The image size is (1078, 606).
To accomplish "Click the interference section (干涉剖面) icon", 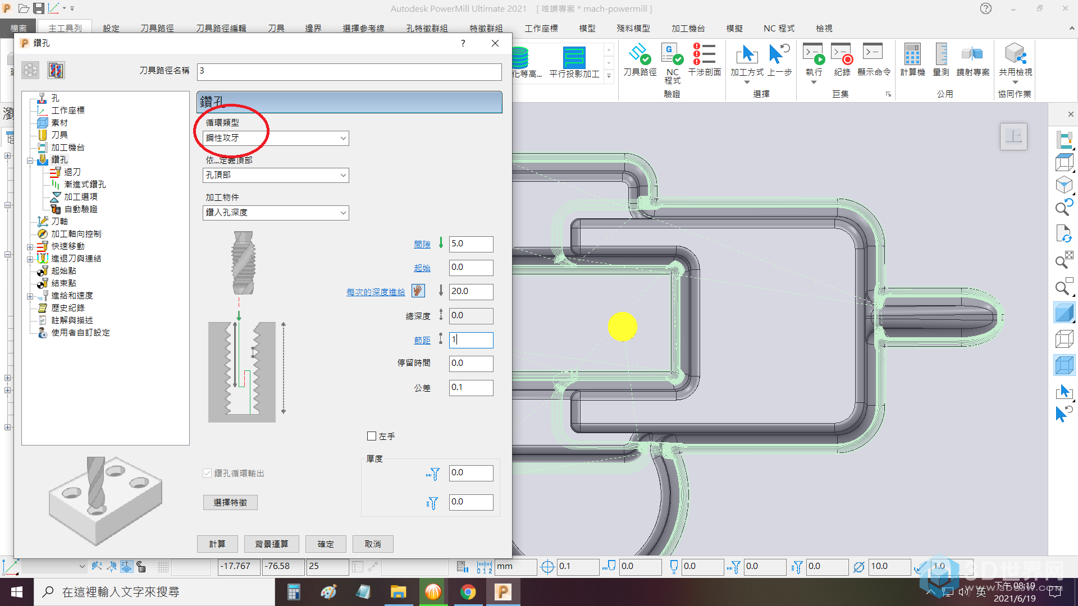I will (x=704, y=55).
